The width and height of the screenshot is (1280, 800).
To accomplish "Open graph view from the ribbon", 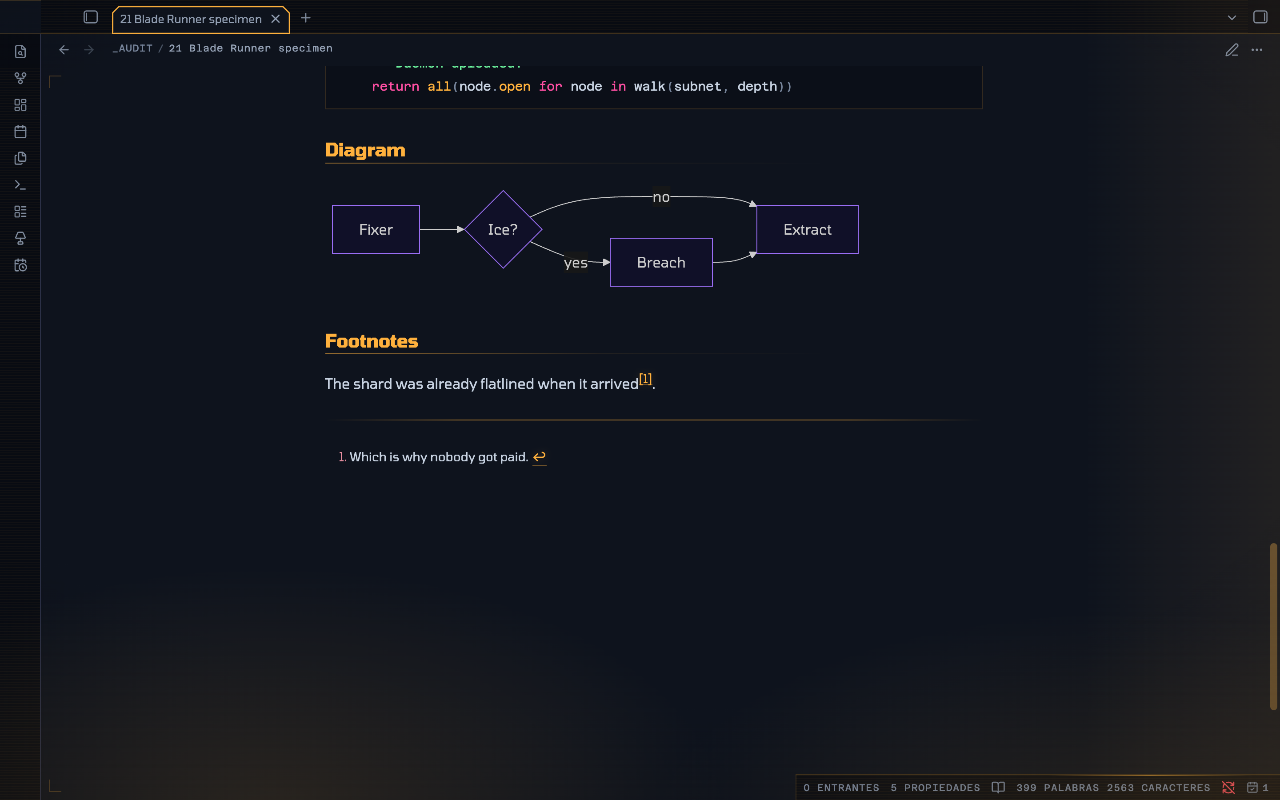I will [x=20, y=78].
